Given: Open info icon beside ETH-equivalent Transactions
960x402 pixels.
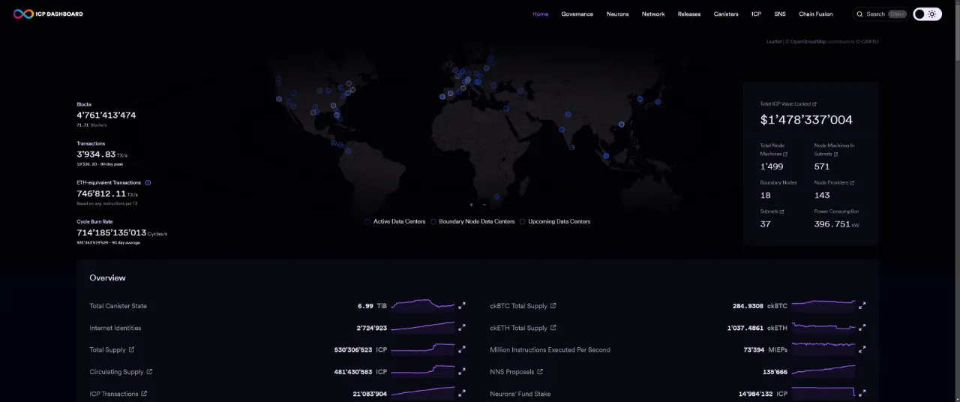Looking at the screenshot, I should tap(148, 182).
